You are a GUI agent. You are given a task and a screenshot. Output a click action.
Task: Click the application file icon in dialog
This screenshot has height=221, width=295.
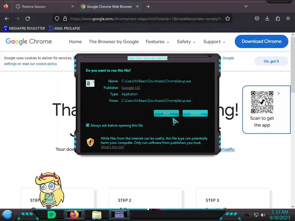click(x=90, y=83)
